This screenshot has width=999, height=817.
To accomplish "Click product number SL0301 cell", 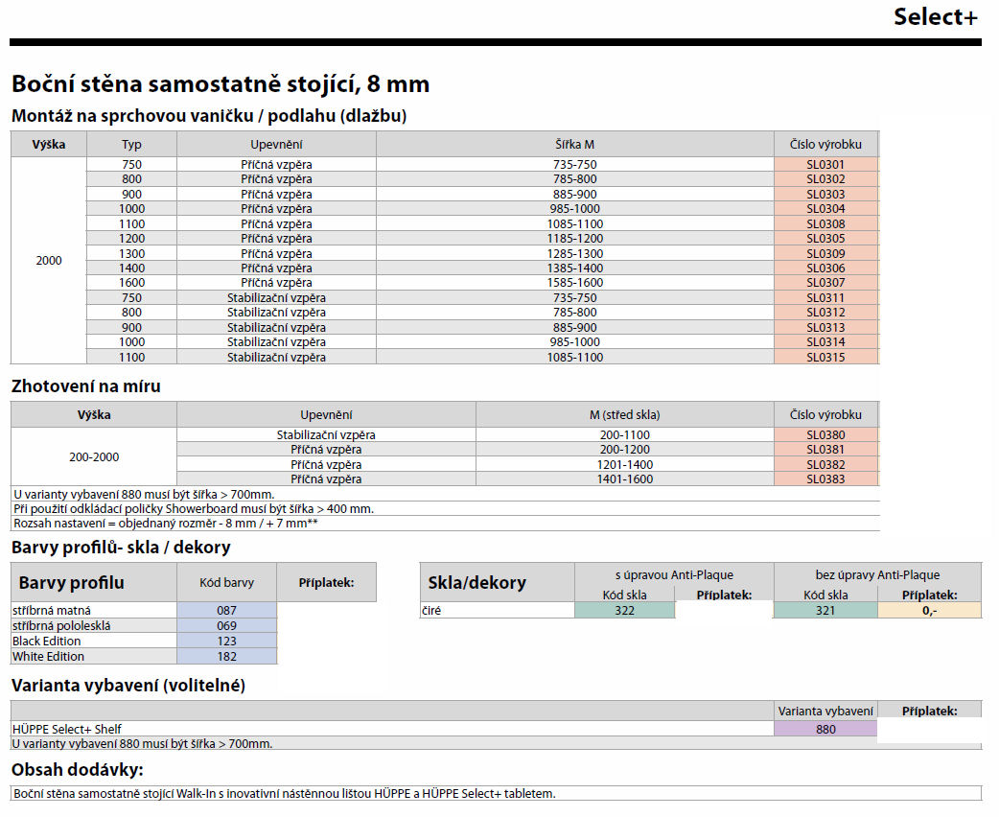I will 825,164.
